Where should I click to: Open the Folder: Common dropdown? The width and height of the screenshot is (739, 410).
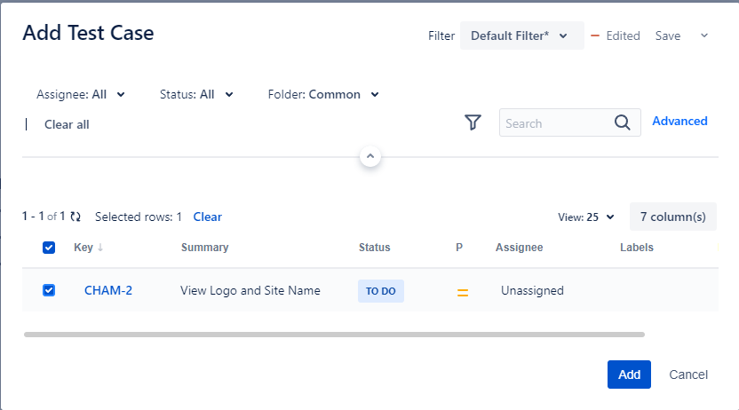point(323,94)
